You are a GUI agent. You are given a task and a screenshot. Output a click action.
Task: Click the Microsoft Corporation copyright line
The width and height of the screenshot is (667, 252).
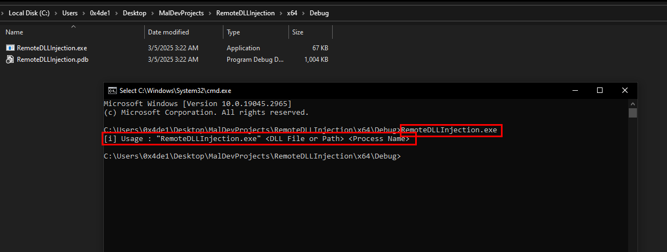(x=206, y=112)
